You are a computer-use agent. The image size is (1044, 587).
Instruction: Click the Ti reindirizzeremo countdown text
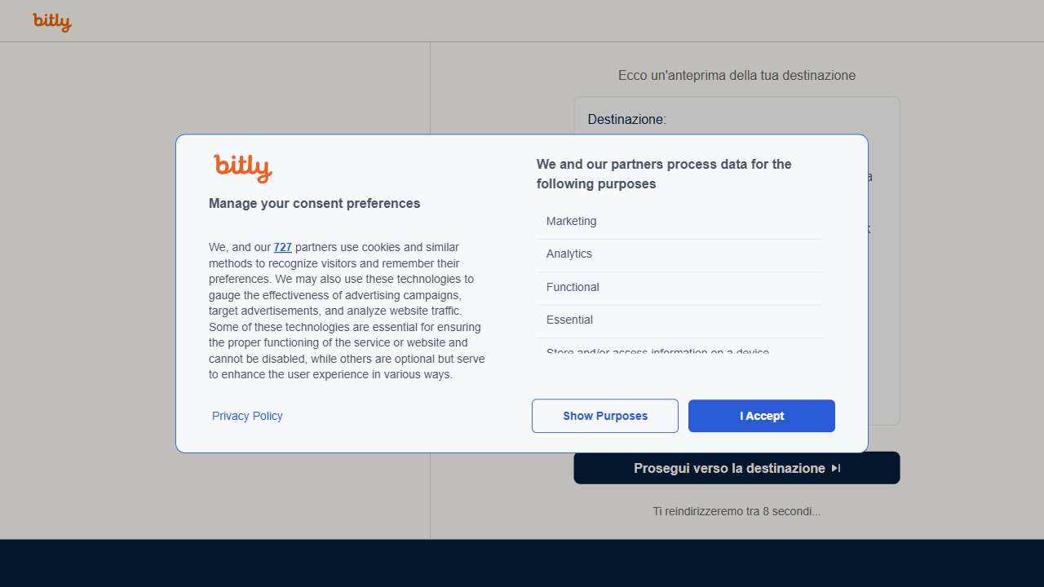(737, 511)
